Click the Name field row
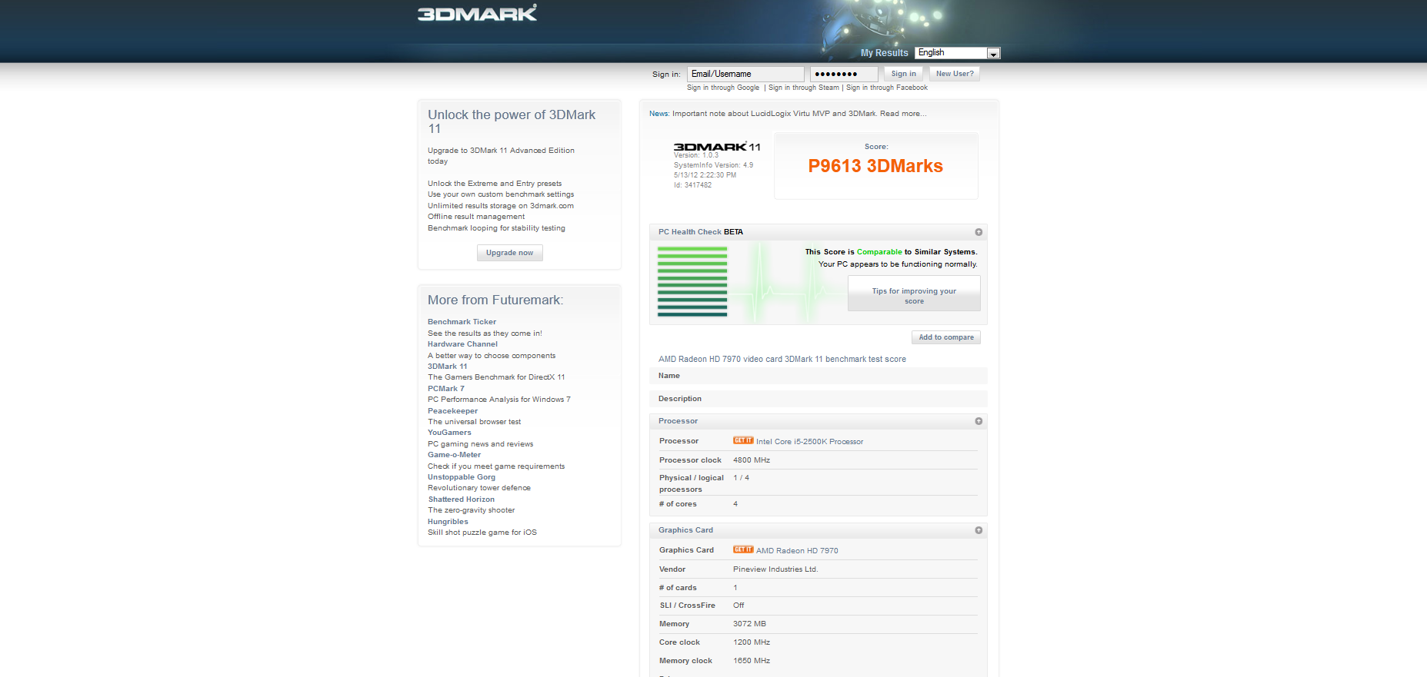 pyautogui.click(x=819, y=376)
